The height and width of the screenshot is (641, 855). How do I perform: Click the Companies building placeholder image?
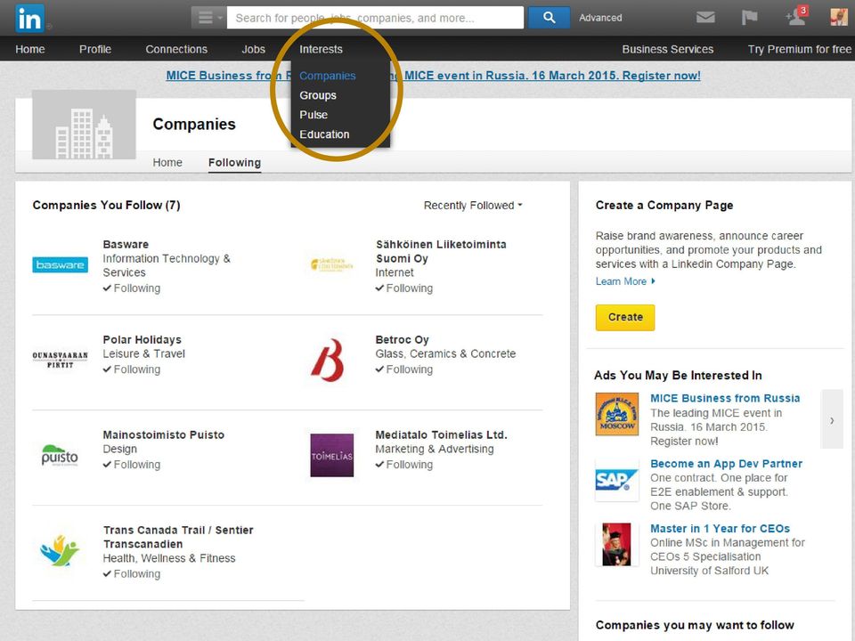[x=84, y=125]
